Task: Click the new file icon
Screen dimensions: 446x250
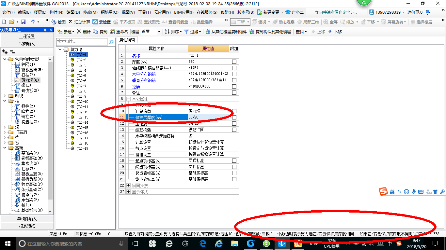Action: click(4, 22)
